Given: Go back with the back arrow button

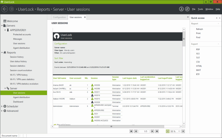Looking at the screenshot, I should click(x=4, y=9).
